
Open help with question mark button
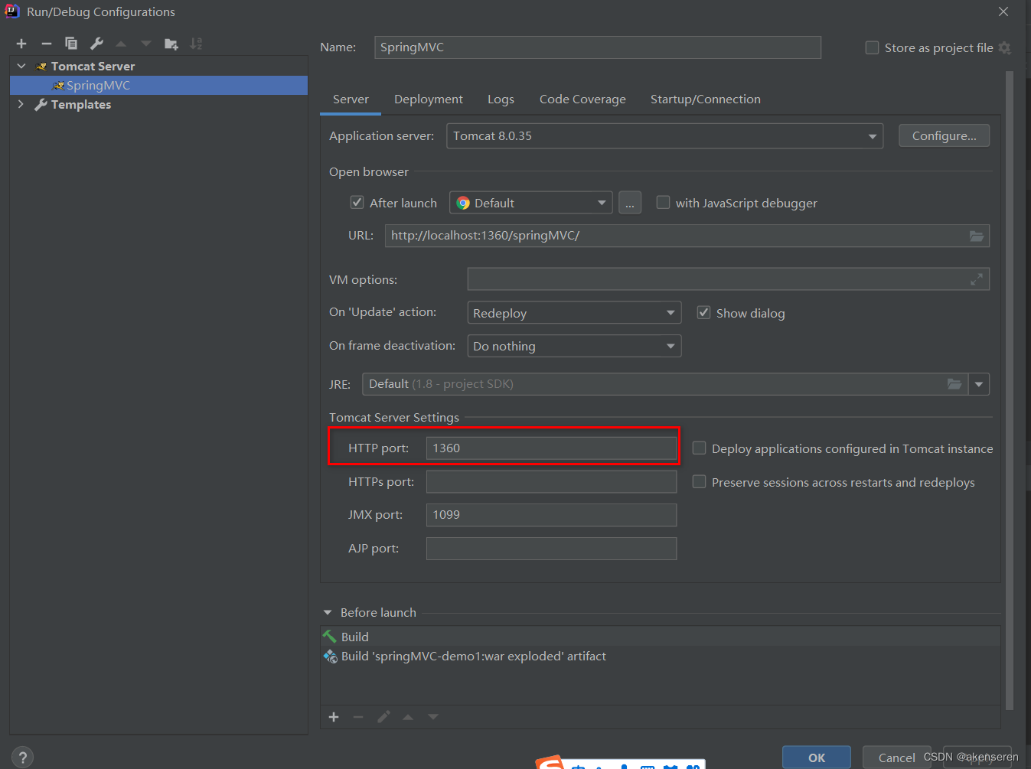coord(23,758)
